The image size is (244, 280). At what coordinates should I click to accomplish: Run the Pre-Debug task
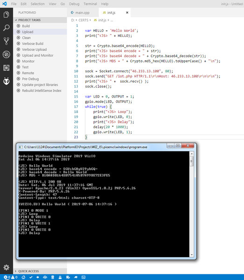(x=40, y=79)
